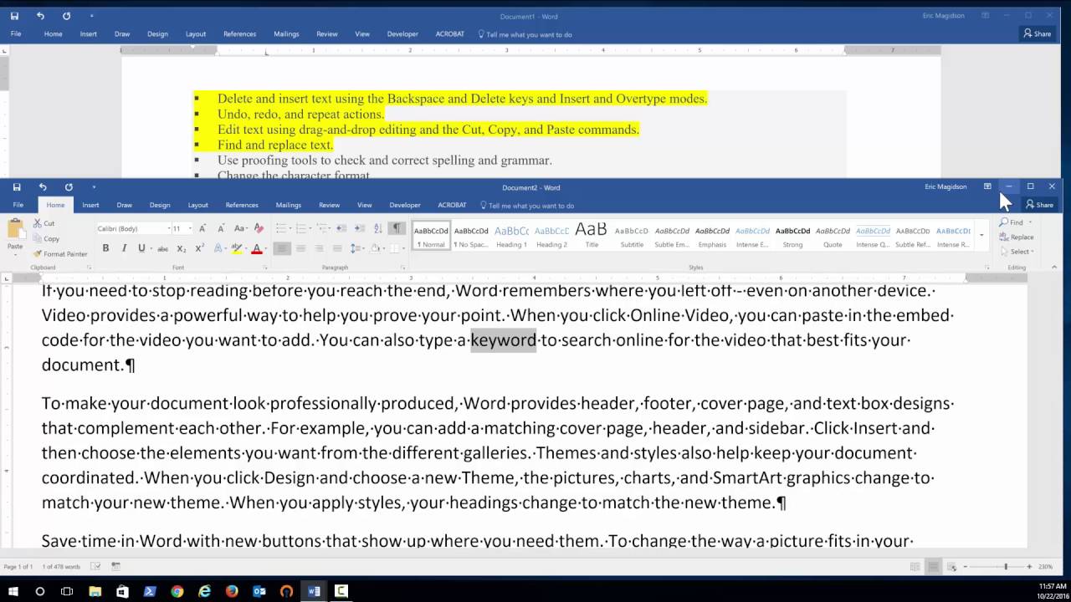Apply the Title style
The image size is (1071, 602).
[592, 236]
